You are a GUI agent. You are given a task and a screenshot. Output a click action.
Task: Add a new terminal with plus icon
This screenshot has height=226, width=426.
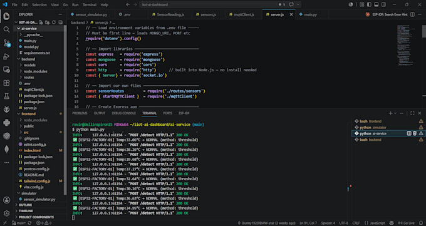click(390, 113)
